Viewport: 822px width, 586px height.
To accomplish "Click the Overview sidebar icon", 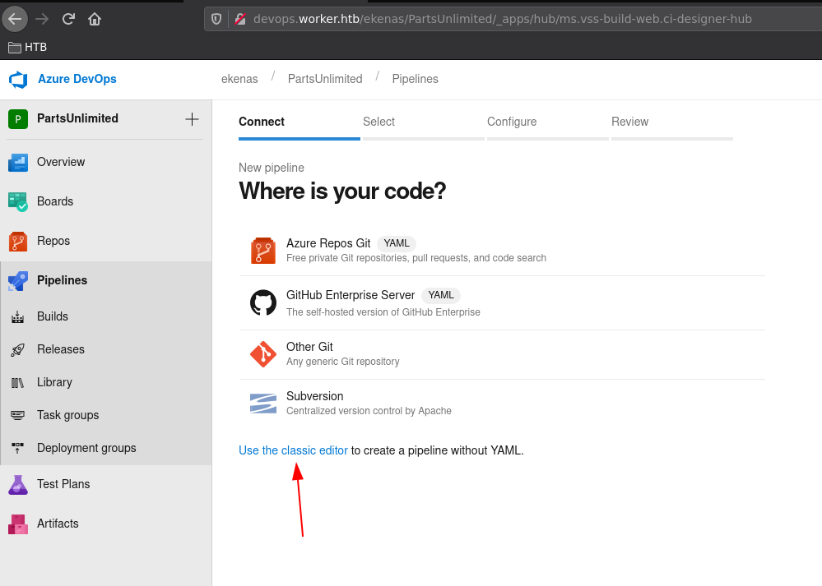I will point(18,163).
